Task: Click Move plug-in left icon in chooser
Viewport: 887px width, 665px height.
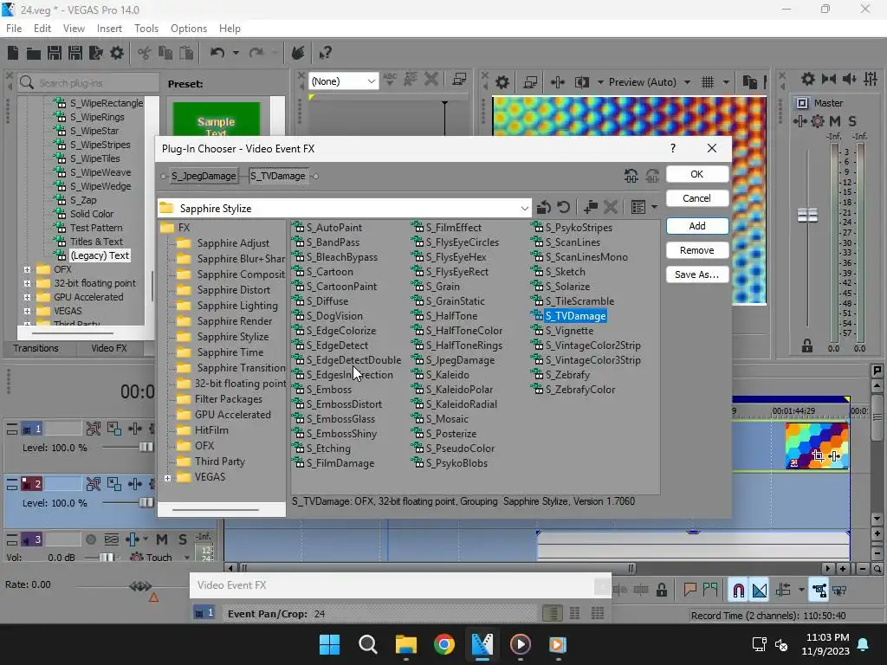Action: coord(631,176)
